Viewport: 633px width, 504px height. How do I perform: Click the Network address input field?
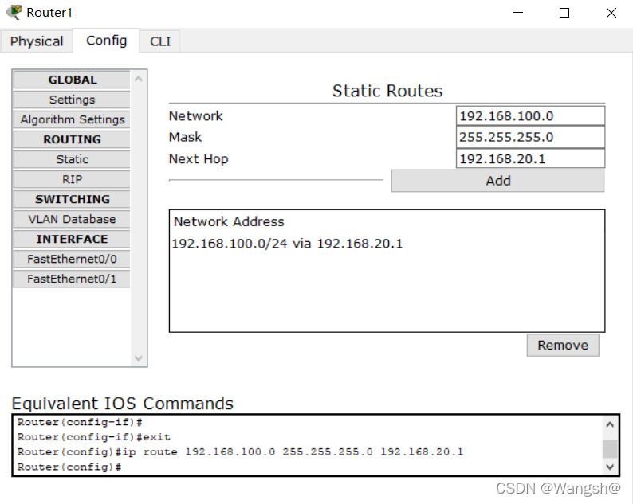click(530, 116)
